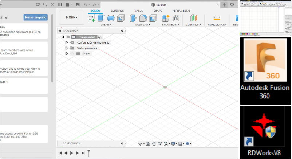The height and width of the screenshot is (159, 292).
Task: Click the New Component icon
Action: (x=166, y=18)
